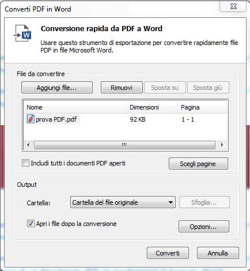Viewport: 250px width, 271px height.
Task: Start conversion with the Converti button
Action: (168, 253)
